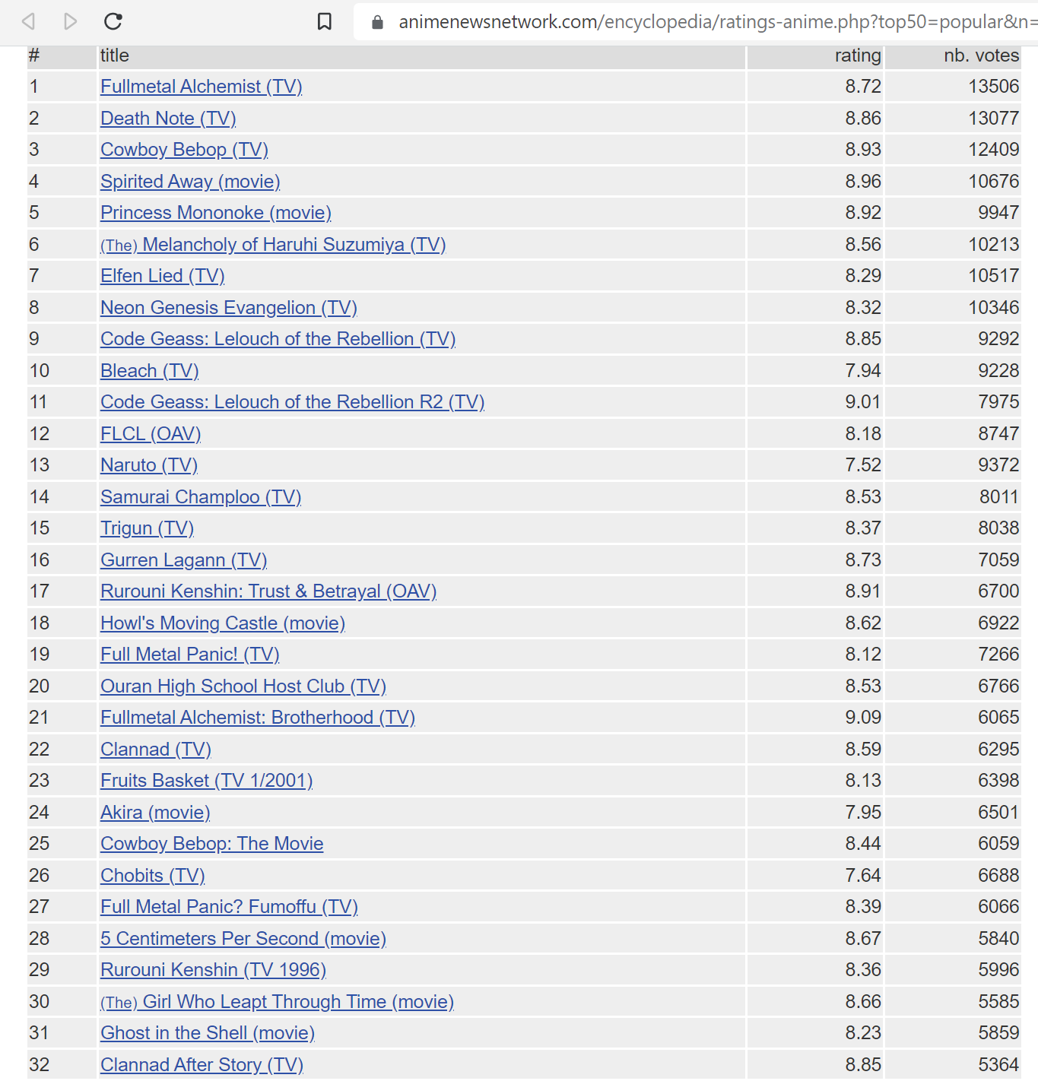The width and height of the screenshot is (1038, 1081).
Task: Open Ghost in the Shell (movie) link
Action: click(x=208, y=1033)
